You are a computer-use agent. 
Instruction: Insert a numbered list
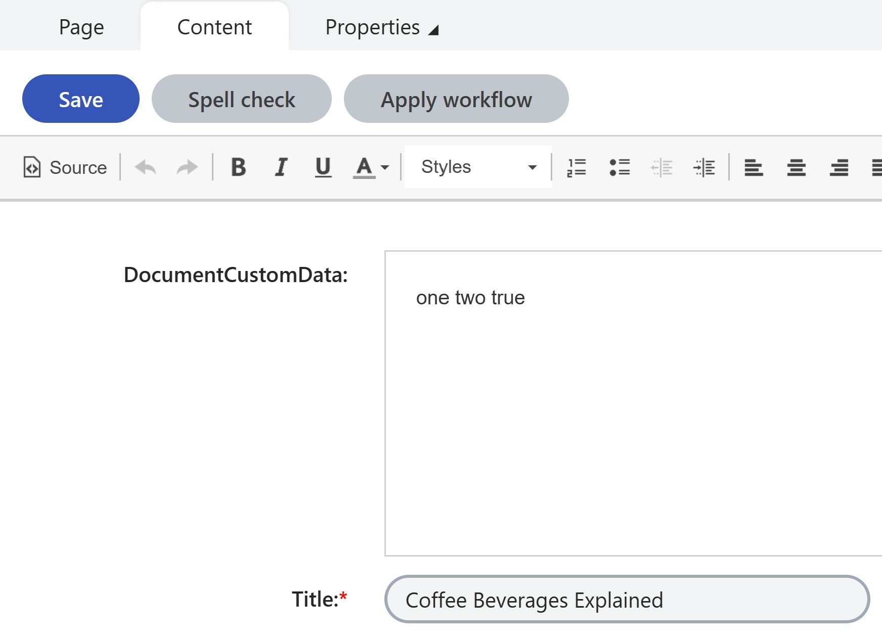pyautogui.click(x=577, y=167)
